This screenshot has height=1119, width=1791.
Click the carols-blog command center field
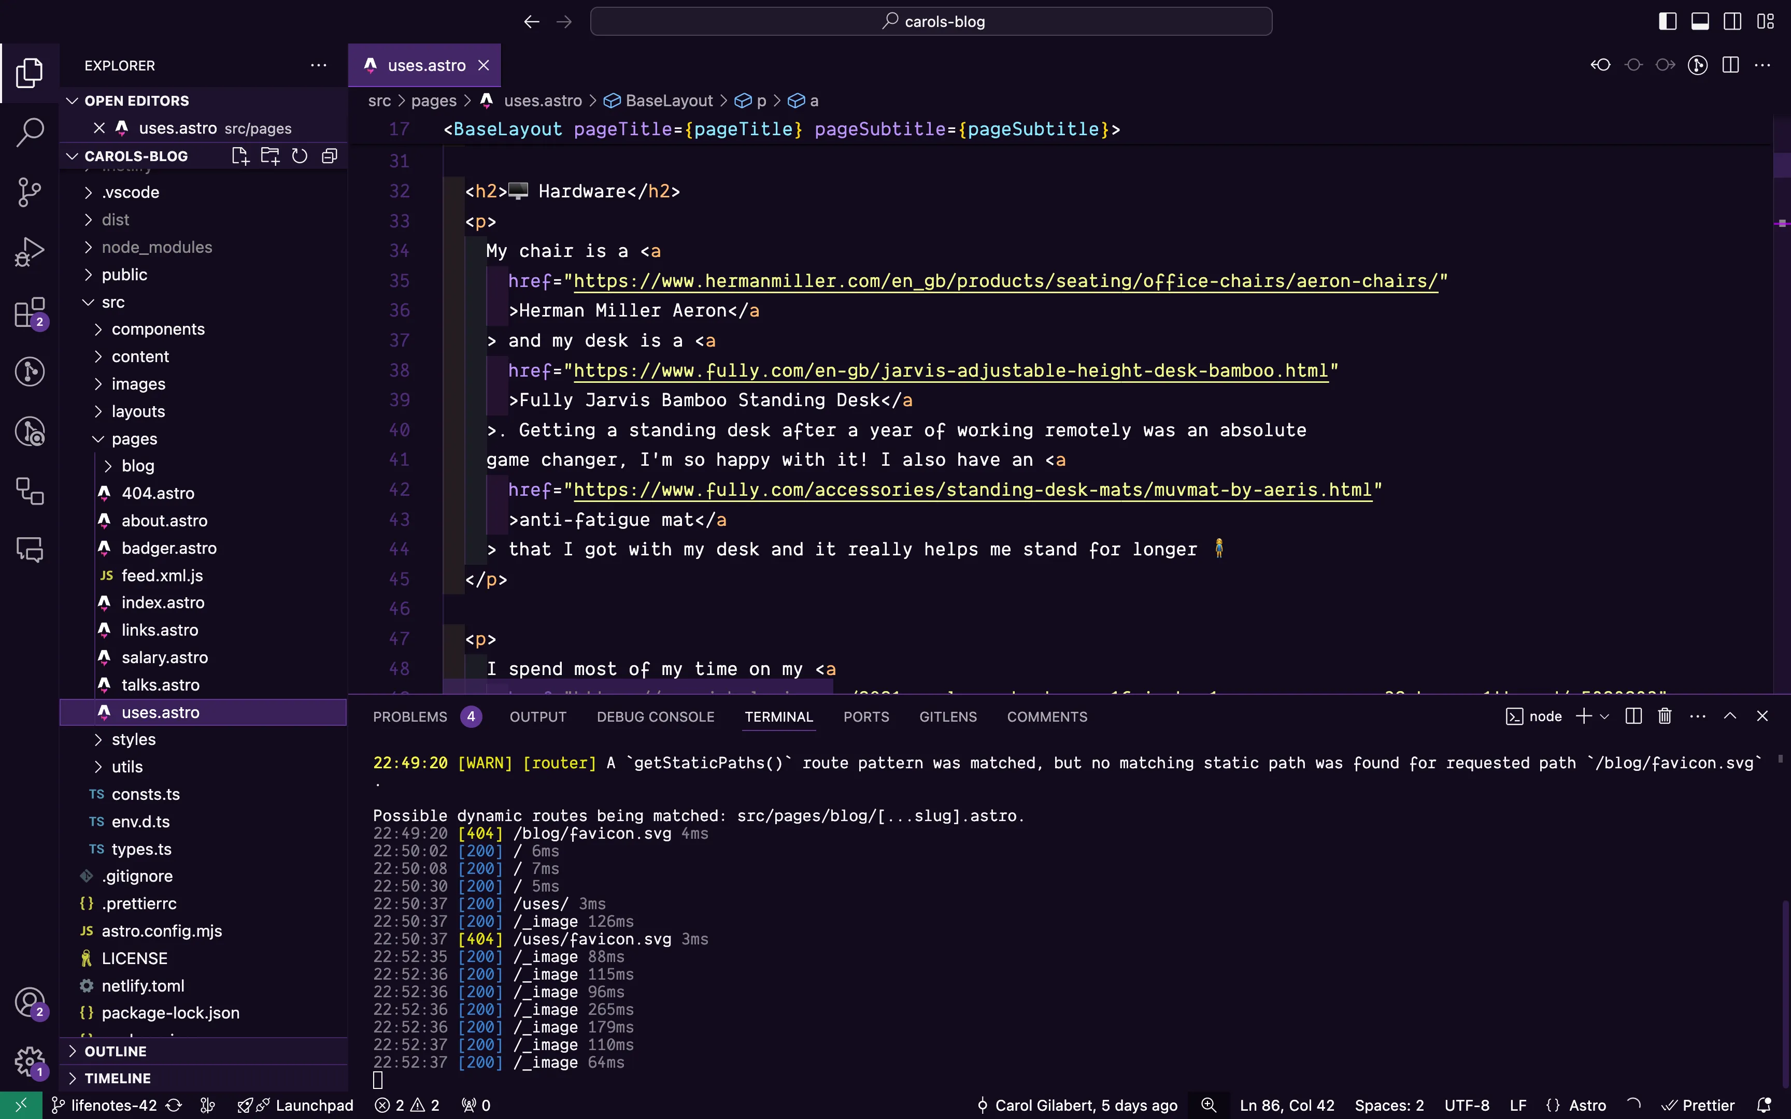click(931, 21)
